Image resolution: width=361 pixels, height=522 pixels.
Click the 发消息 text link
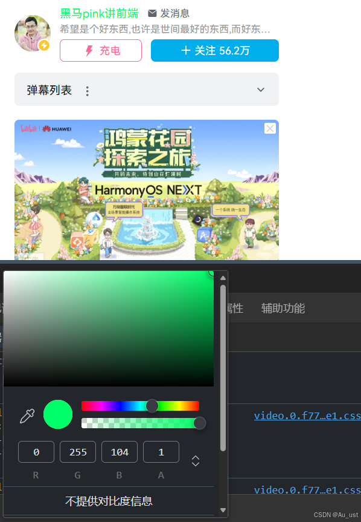click(174, 13)
